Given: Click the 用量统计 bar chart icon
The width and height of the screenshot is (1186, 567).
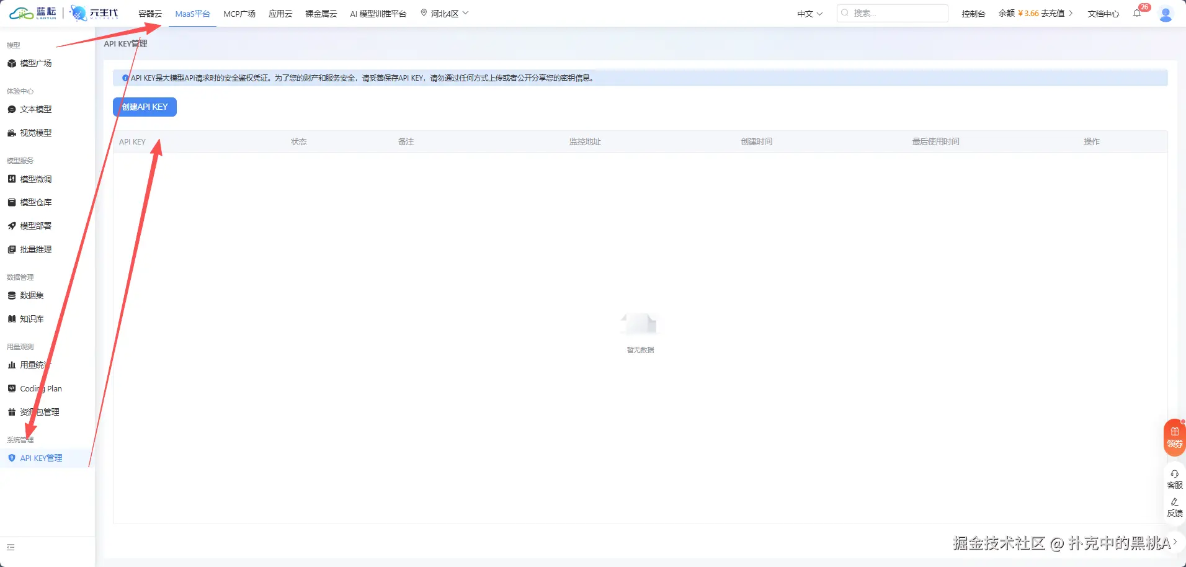Looking at the screenshot, I should tap(12, 365).
